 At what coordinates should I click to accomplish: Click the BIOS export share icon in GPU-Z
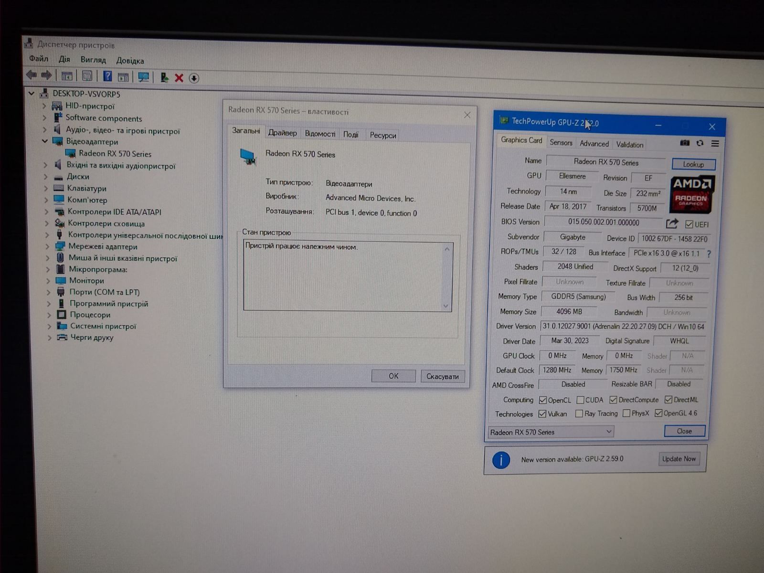672,223
